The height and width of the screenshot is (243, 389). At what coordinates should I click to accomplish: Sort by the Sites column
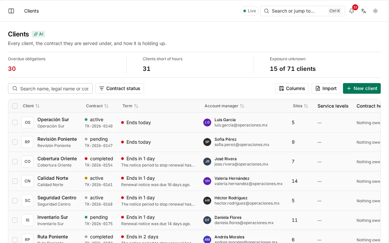tap(300, 106)
